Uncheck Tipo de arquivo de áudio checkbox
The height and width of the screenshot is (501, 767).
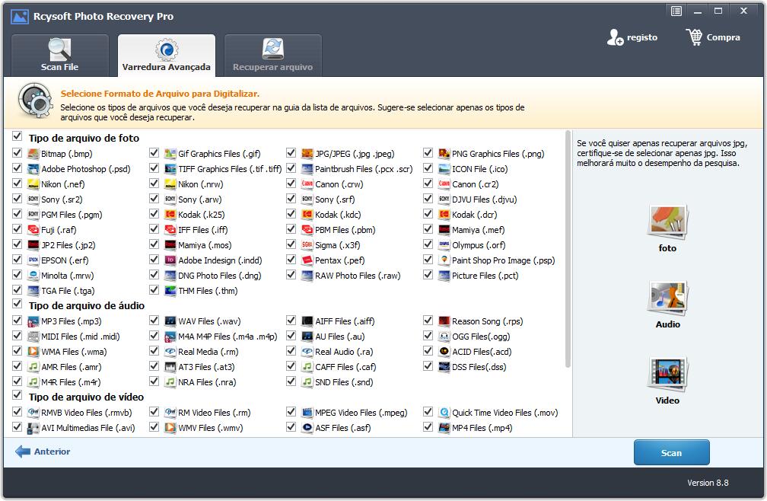(17, 304)
